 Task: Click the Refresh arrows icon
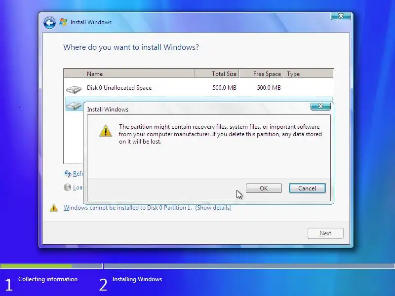click(68, 174)
